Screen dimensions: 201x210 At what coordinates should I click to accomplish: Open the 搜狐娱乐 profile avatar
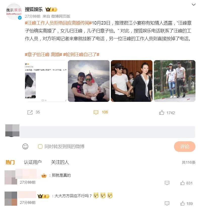pos(14,12)
